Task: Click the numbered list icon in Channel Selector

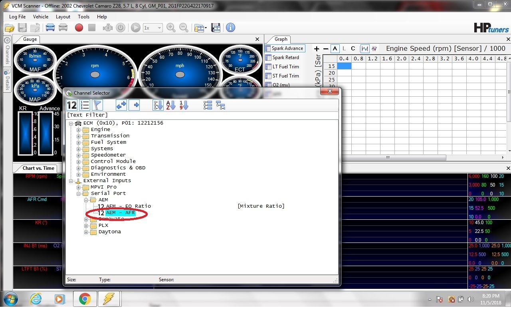Action: tap(85, 105)
